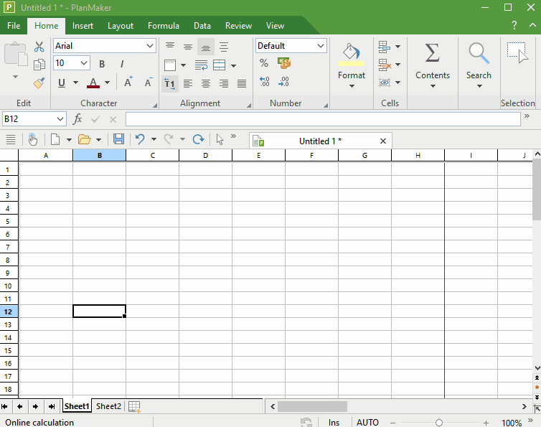Toggle wrap text in cell
541x427 pixels.
201,65
